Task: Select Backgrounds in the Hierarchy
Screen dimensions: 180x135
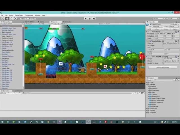Action: click(x=6, y=32)
